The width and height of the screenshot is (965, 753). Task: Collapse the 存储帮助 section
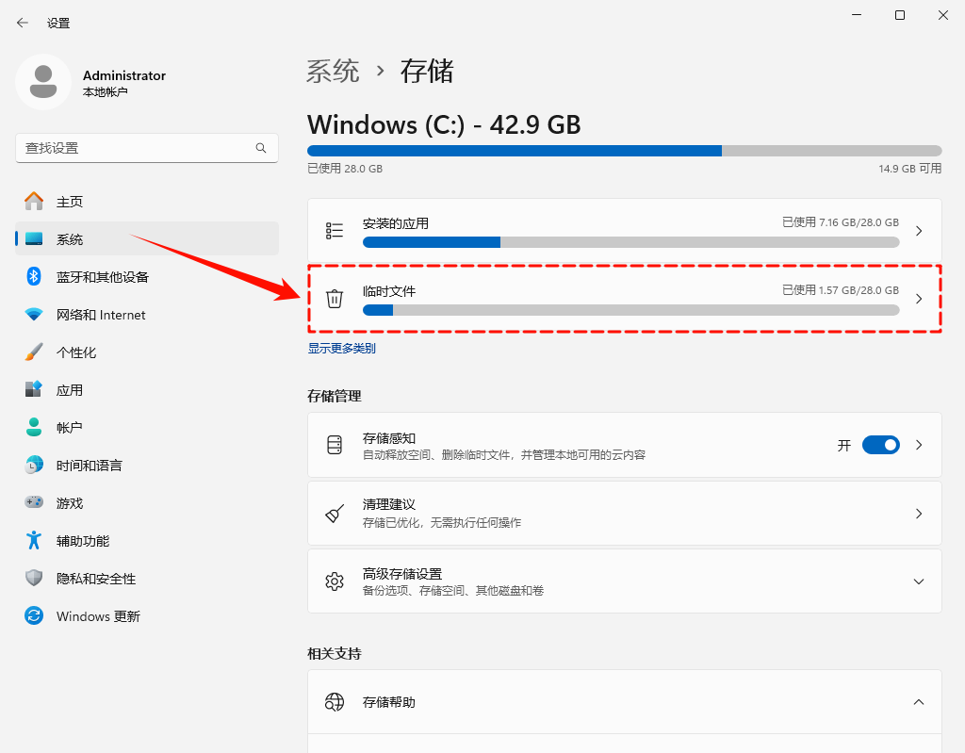pos(919,702)
